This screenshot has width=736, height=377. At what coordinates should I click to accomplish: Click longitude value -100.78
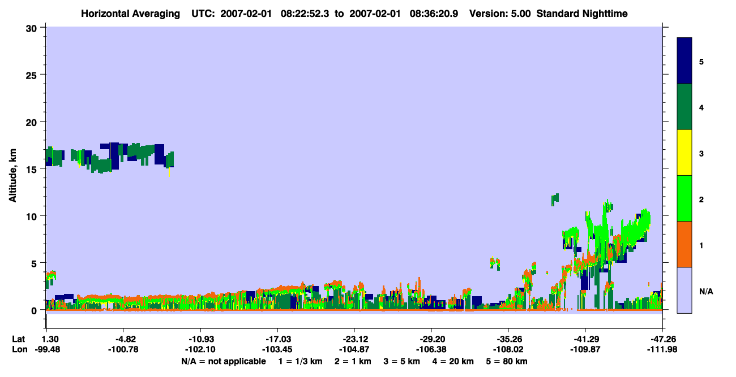(x=123, y=349)
